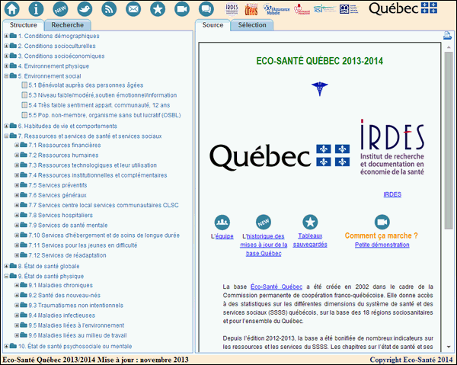This screenshot has width=457, height=365.
Task: Open the envelope mail icon
Action: tap(133, 8)
